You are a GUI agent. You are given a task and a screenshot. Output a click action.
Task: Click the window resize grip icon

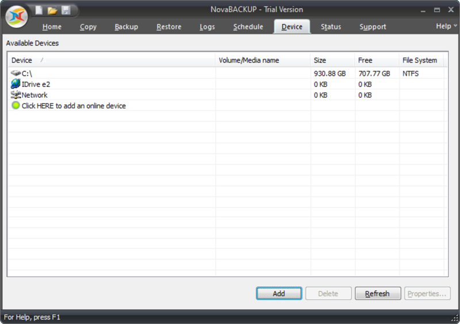click(x=455, y=318)
